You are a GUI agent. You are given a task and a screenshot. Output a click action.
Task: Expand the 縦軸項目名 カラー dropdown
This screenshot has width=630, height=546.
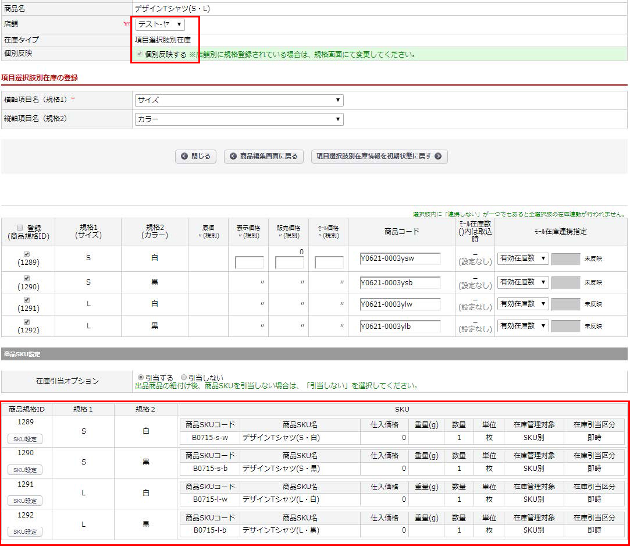point(239,119)
